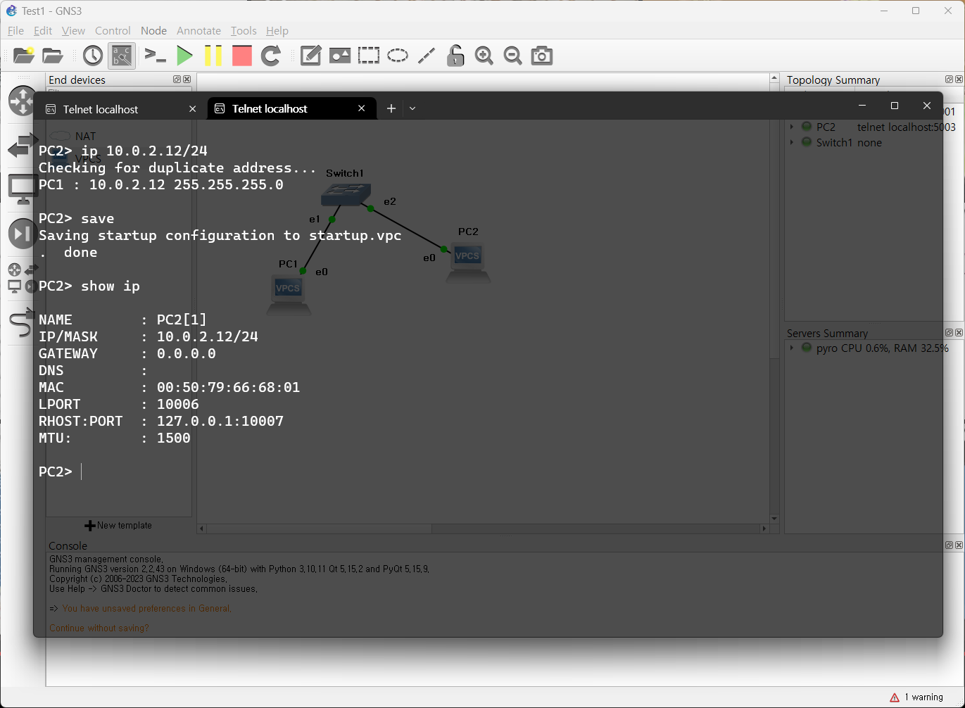
Task: Float the Servers Summary panel
Action: tap(949, 332)
